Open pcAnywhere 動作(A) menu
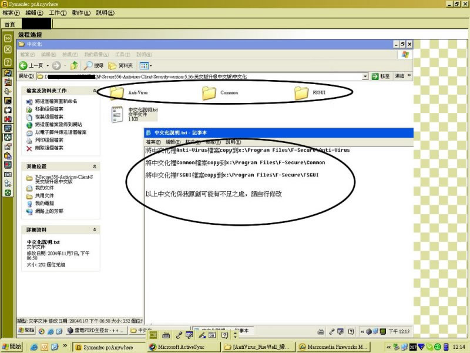 coord(81,13)
